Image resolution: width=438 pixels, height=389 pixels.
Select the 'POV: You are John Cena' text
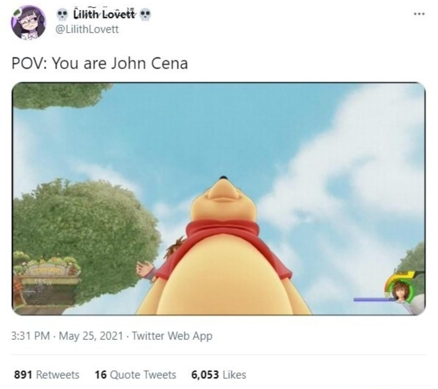pos(100,63)
